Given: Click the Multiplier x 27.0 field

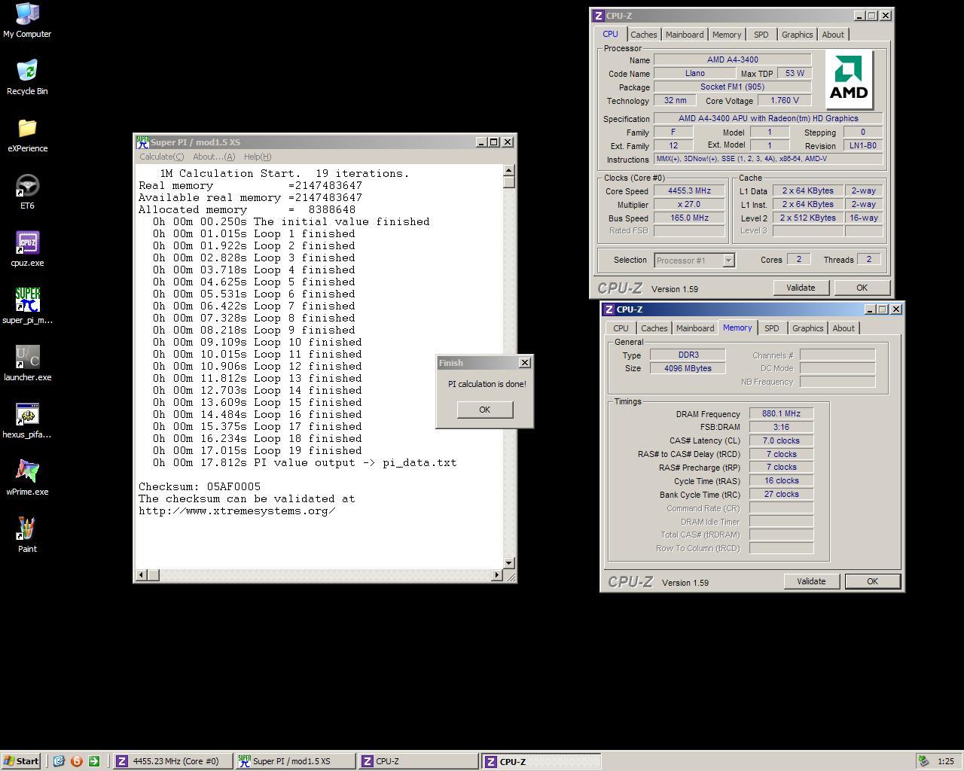Looking at the screenshot, I should tap(689, 204).
